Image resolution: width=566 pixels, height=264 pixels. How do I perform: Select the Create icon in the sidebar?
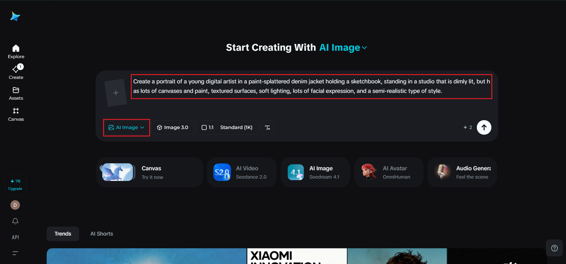[x=15, y=72]
